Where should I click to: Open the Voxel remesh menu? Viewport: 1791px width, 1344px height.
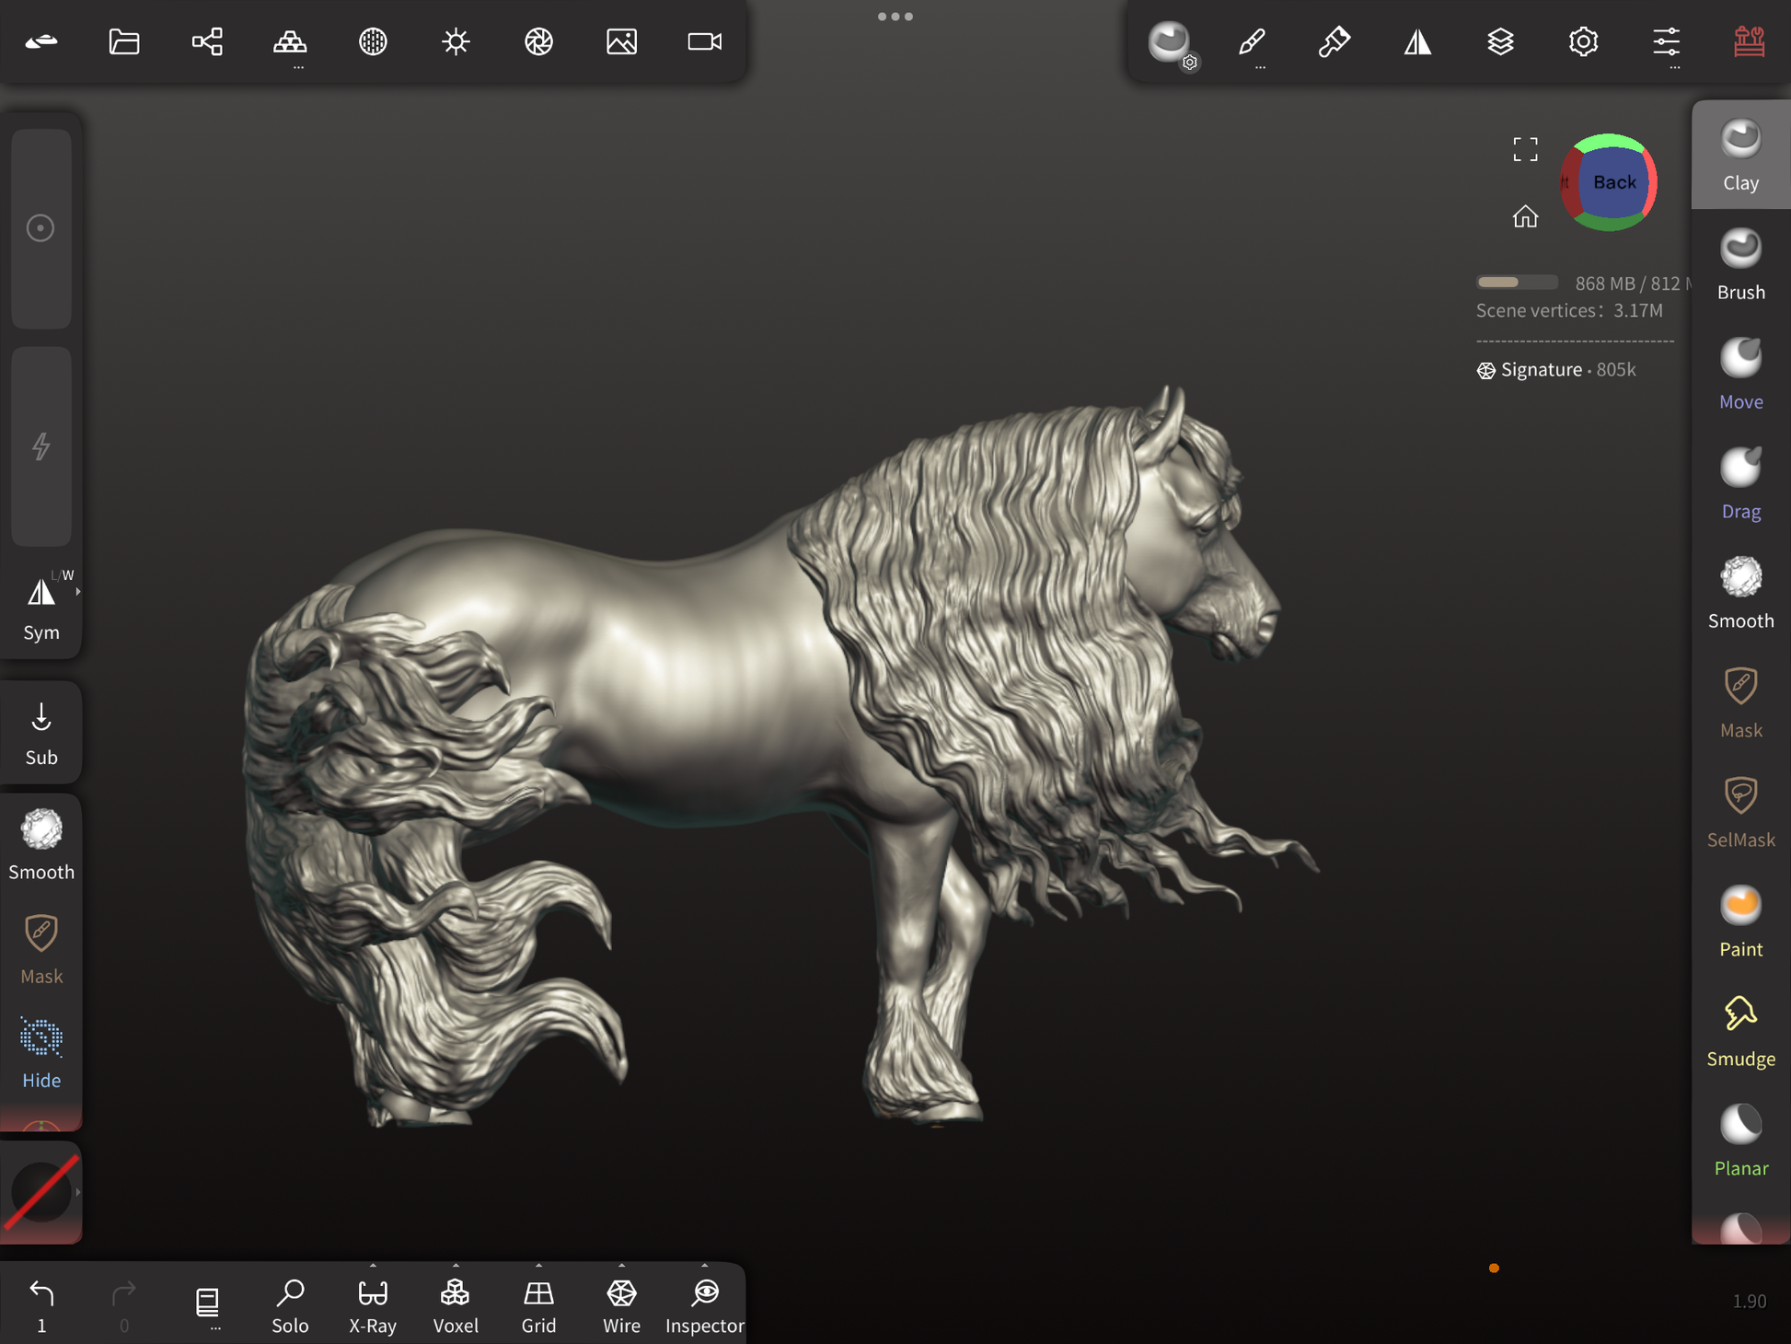456,1304
